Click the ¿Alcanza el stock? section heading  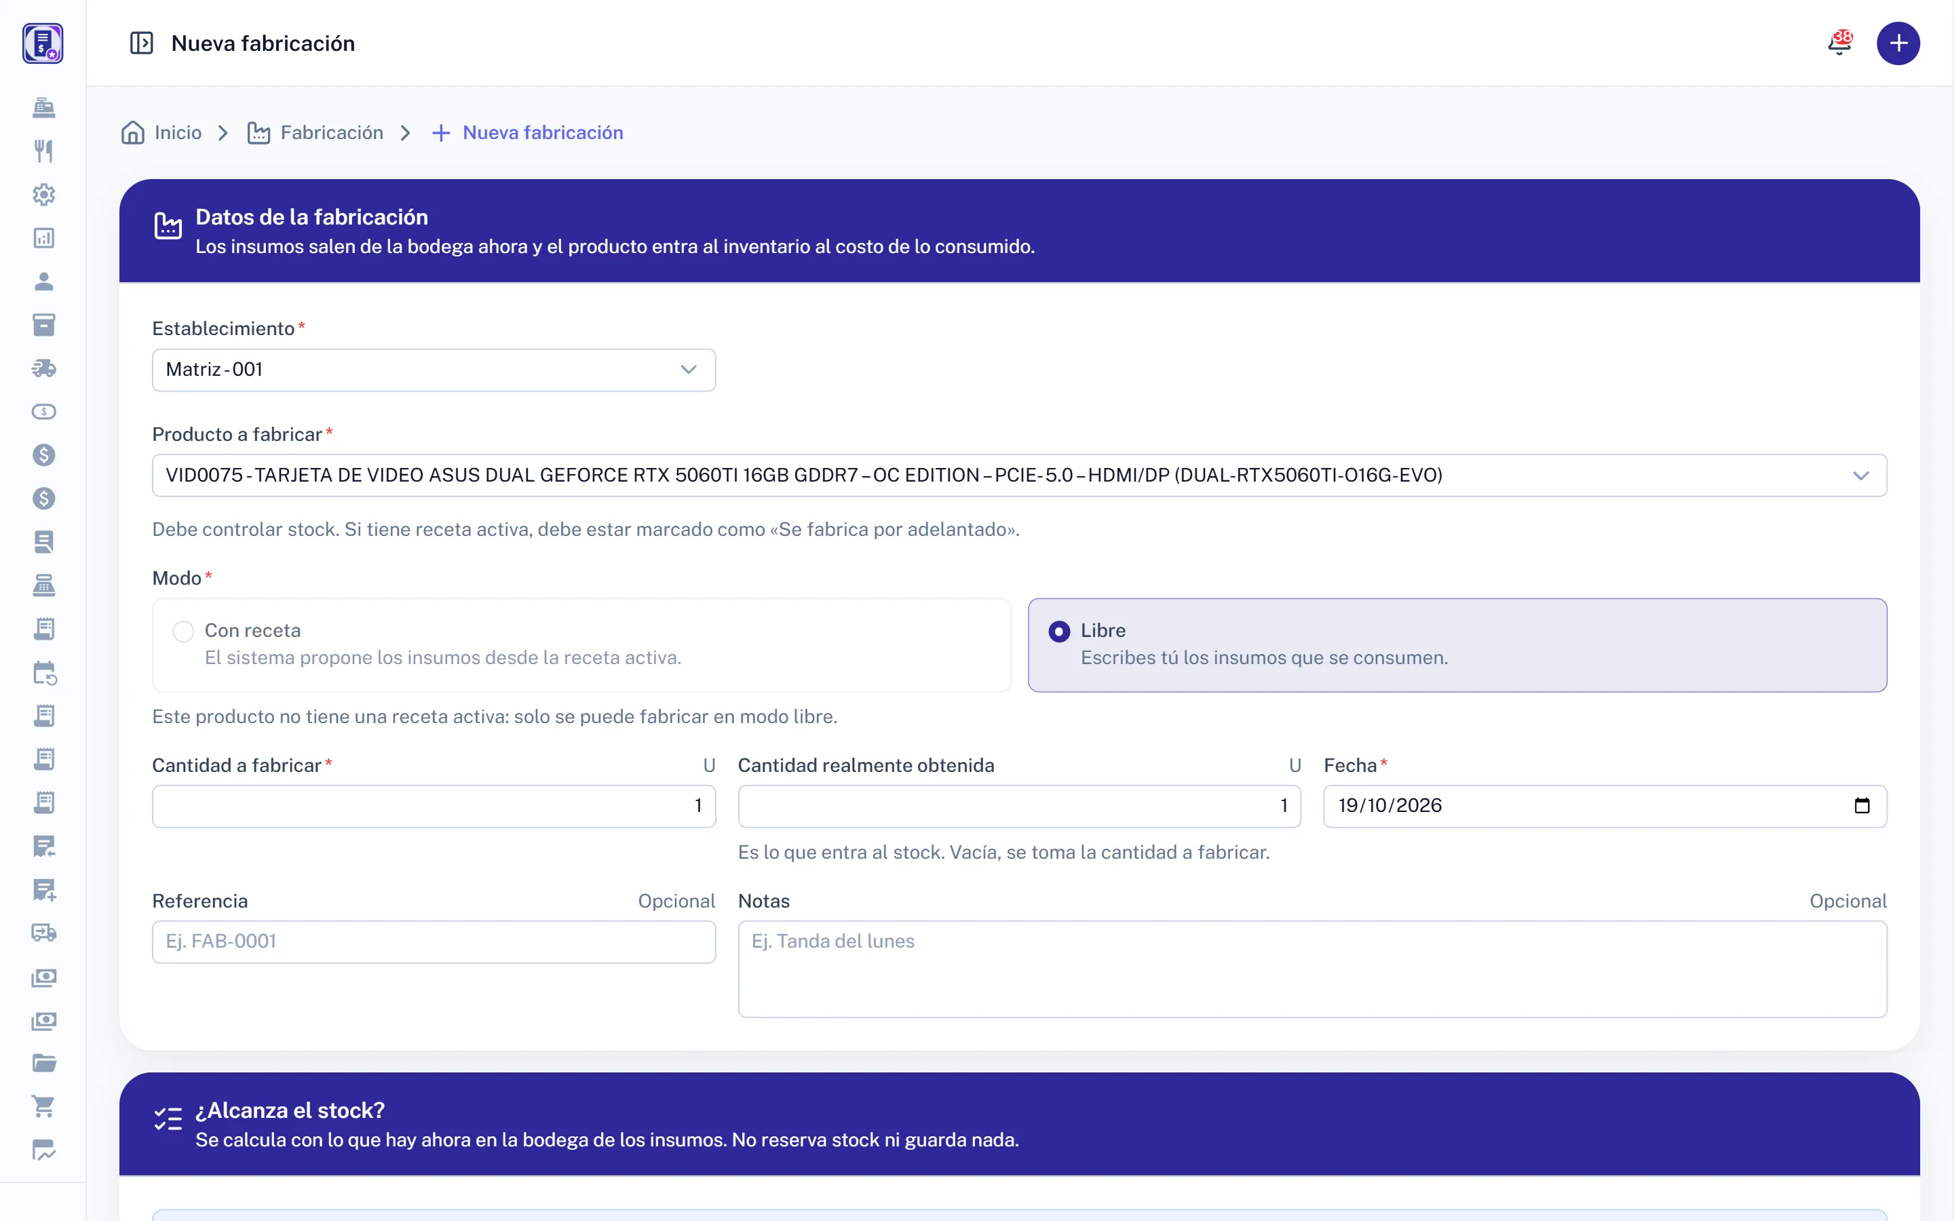290,1110
